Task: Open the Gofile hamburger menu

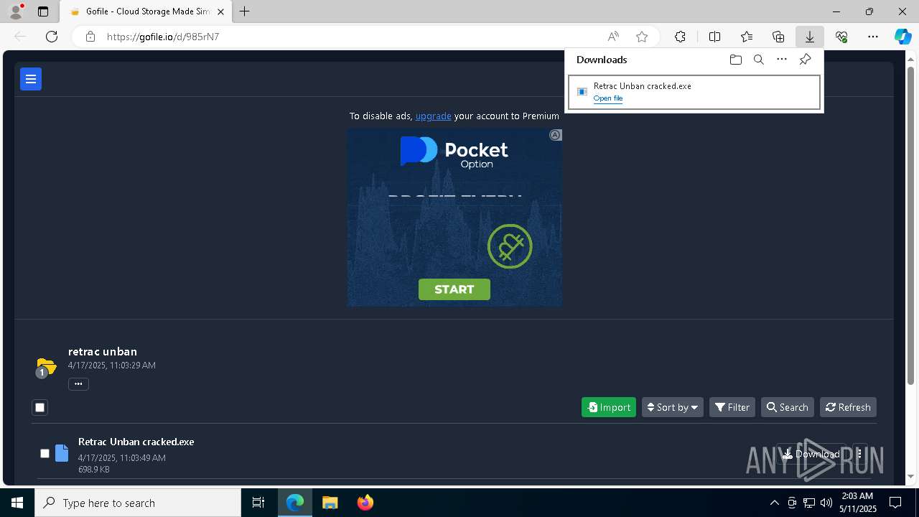Action: [31, 79]
